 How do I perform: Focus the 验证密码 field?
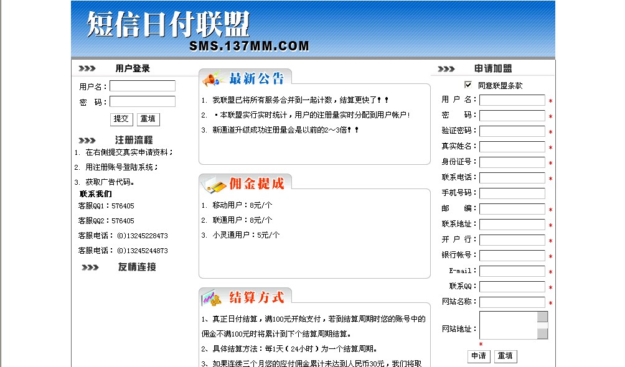tap(512, 131)
